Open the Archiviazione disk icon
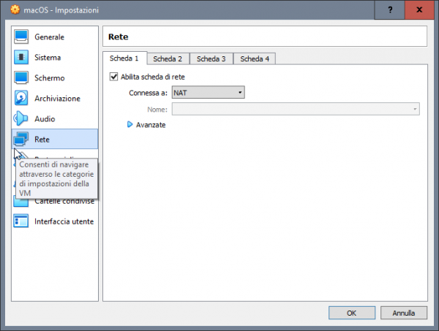 tap(21, 98)
